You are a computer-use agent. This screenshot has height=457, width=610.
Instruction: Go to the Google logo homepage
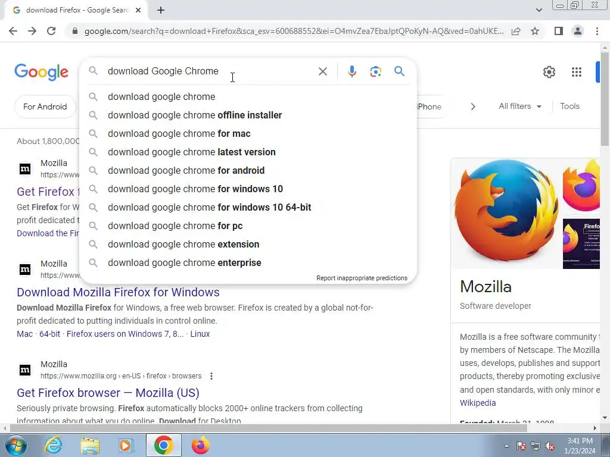pyautogui.click(x=41, y=72)
